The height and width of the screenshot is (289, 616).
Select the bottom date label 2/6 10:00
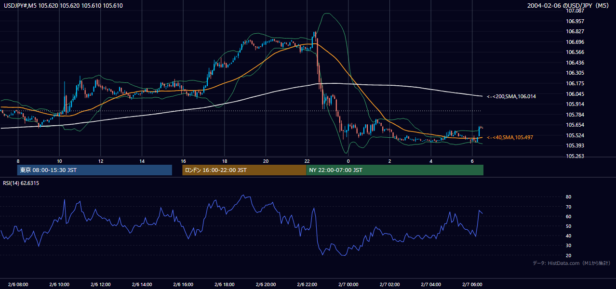(59, 285)
